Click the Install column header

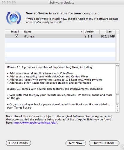(x=16, y=31)
